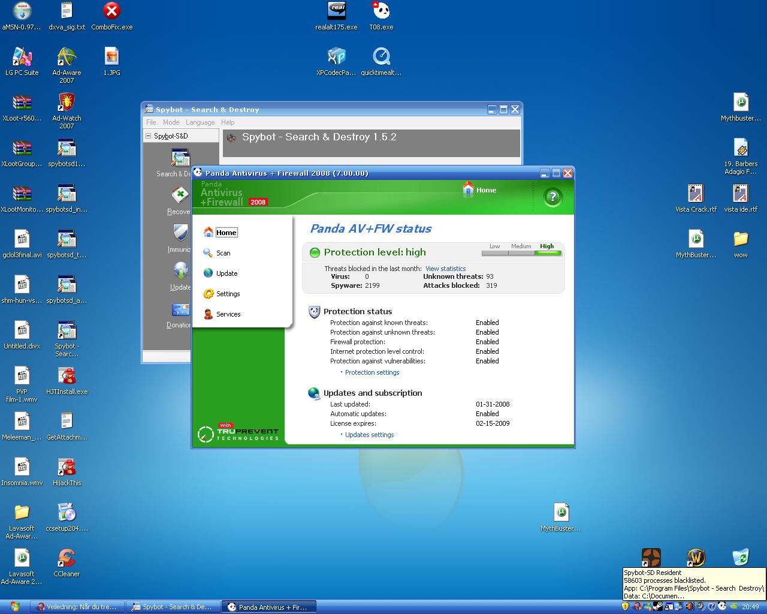Open the Help menu in Spybot
This screenshot has height=614, width=767.
[x=228, y=122]
